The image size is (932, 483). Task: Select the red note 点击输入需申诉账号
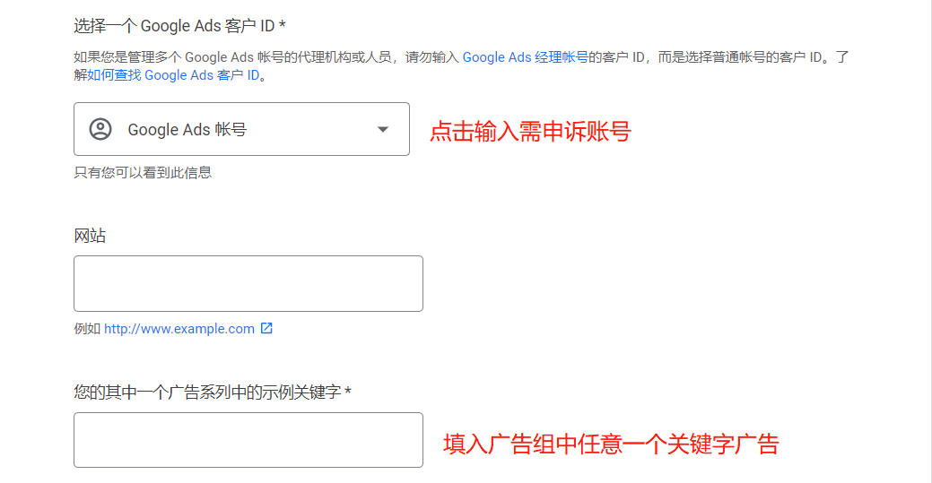[x=530, y=132]
